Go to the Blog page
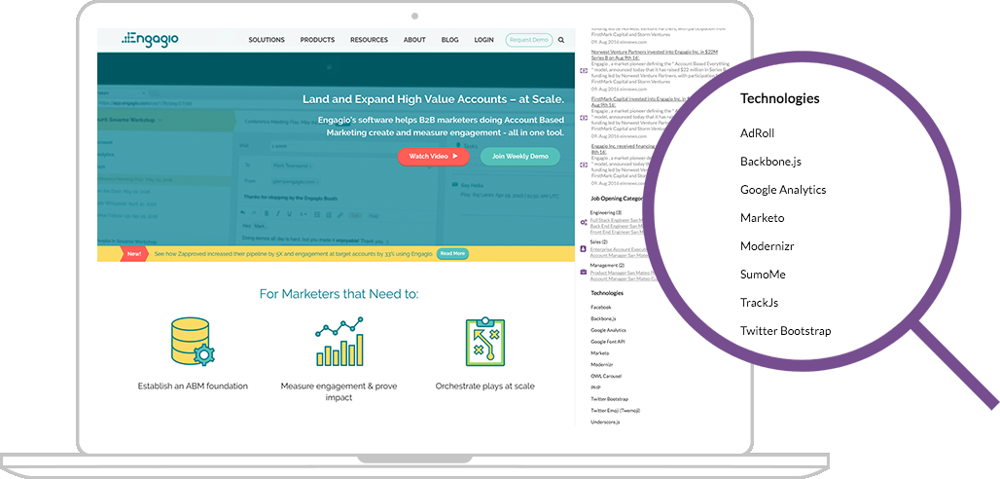This screenshot has width=1000, height=479. [449, 40]
